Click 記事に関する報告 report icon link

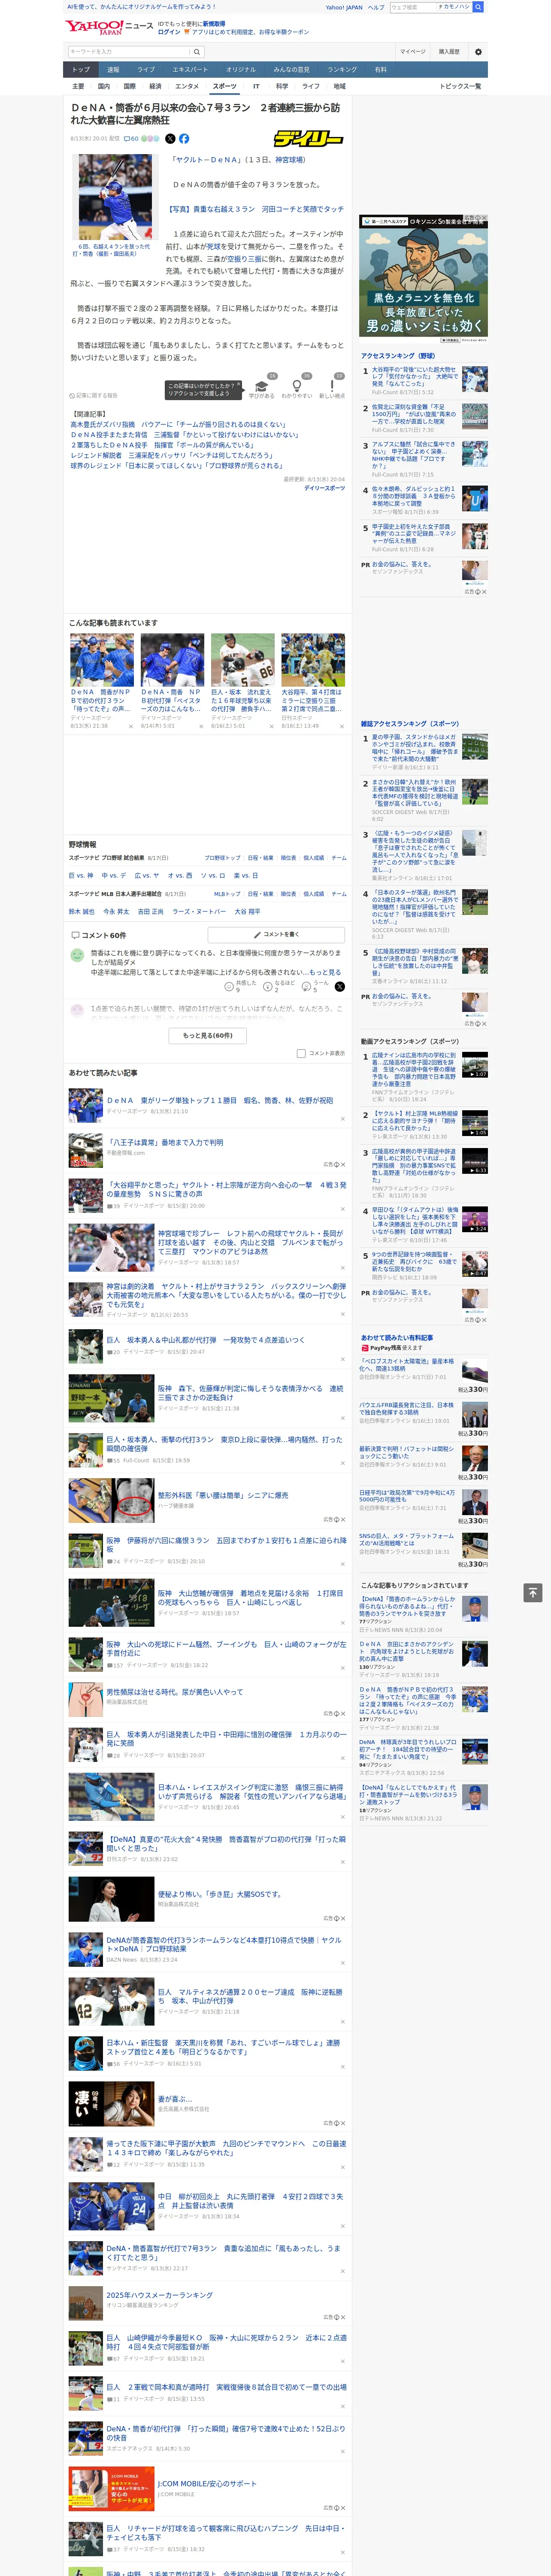point(93,395)
